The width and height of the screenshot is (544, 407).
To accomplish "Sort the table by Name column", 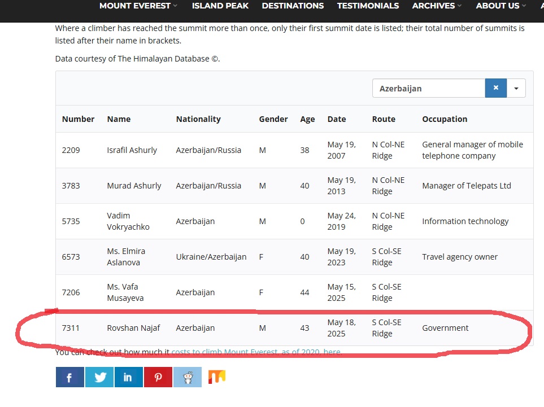I will [x=119, y=119].
